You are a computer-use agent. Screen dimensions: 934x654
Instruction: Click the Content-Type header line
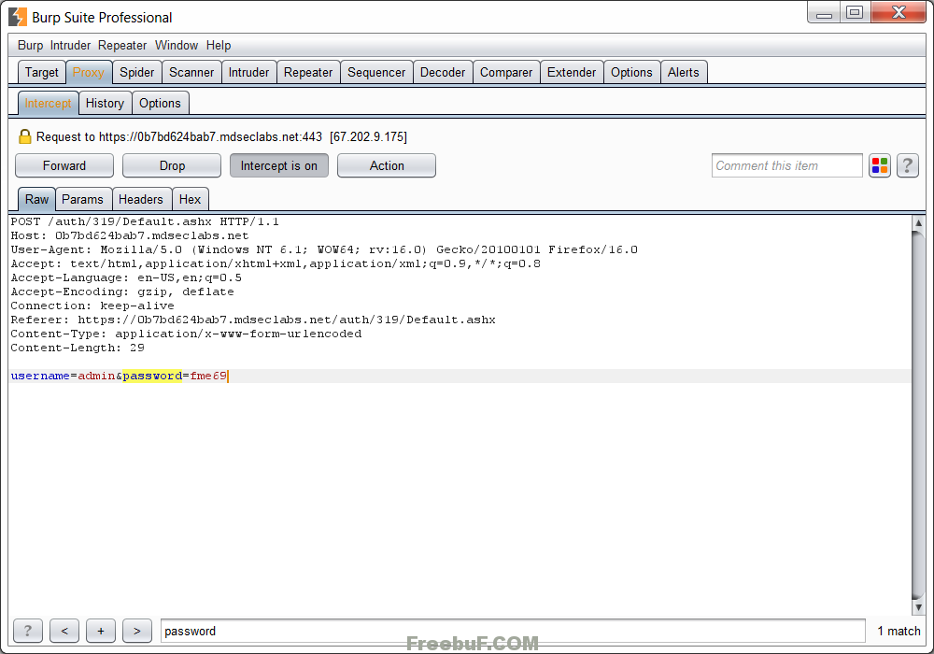[186, 334]
